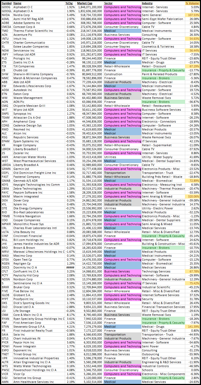The image size is (201, 385).
Task: Select the ASML symbol cell
Action: click(x=7, y=19)
